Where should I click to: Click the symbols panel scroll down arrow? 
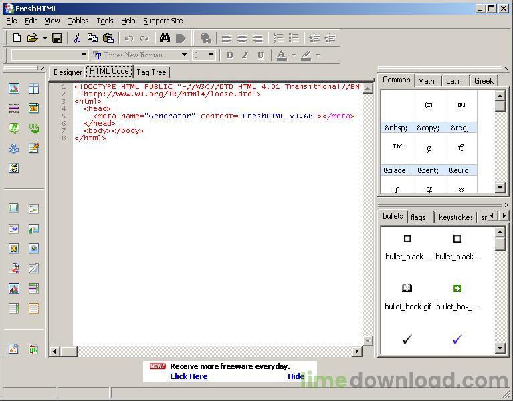coord(500,188)
